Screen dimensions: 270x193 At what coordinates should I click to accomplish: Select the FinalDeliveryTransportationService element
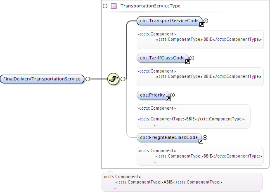(x=42, y=79)
